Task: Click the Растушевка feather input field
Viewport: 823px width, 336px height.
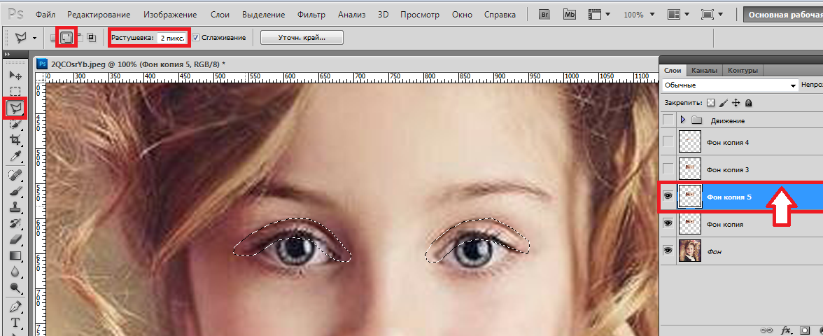Action: (x=172, y=38)
